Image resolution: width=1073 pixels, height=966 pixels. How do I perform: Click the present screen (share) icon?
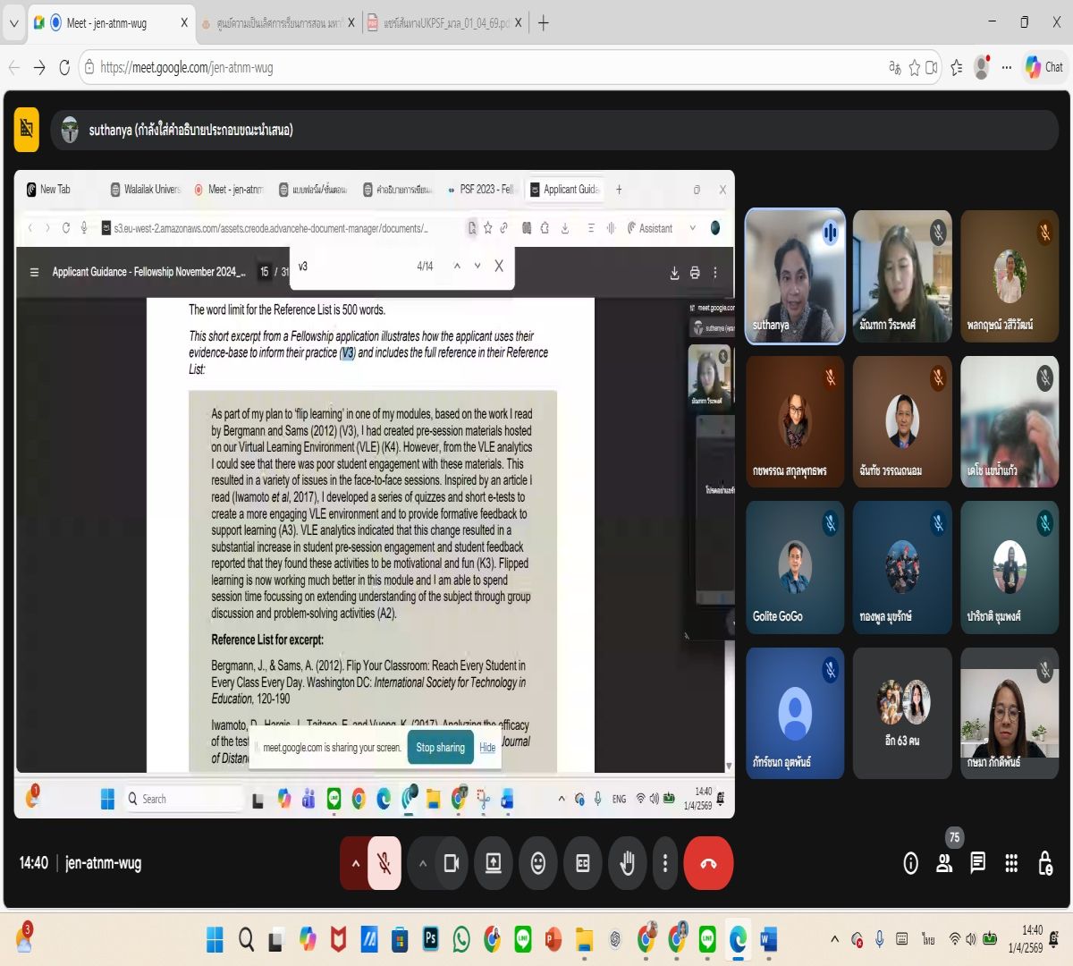click(x=493, y=863)
